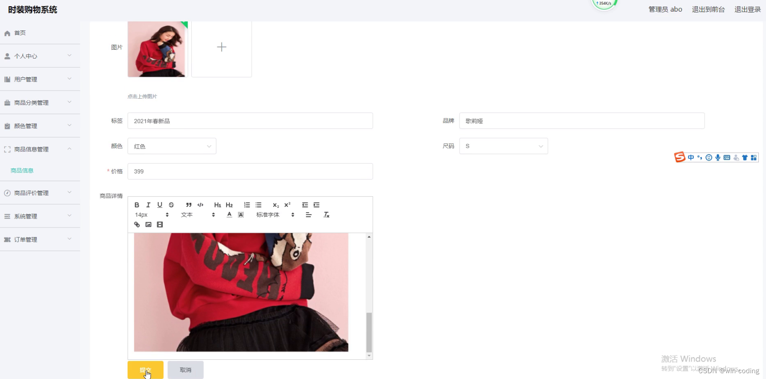Open the Sogou toolbox grid icon

pyautogui.click(x=754, y=157)
